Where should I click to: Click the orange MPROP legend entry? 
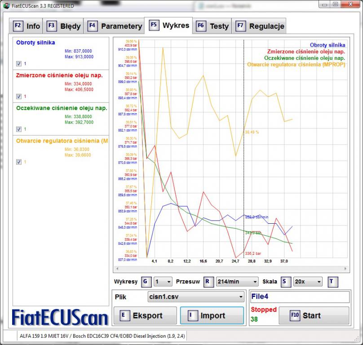(x=296, y=65)
